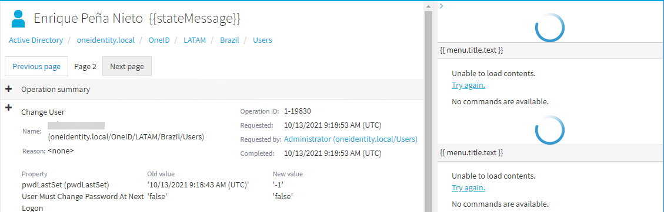
Task: Click the second menu.title.text header bar
Action: click(x=550, y=152)
